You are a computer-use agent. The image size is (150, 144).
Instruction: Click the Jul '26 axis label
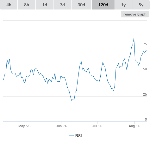pyautogui.click(x=97, y=126)
